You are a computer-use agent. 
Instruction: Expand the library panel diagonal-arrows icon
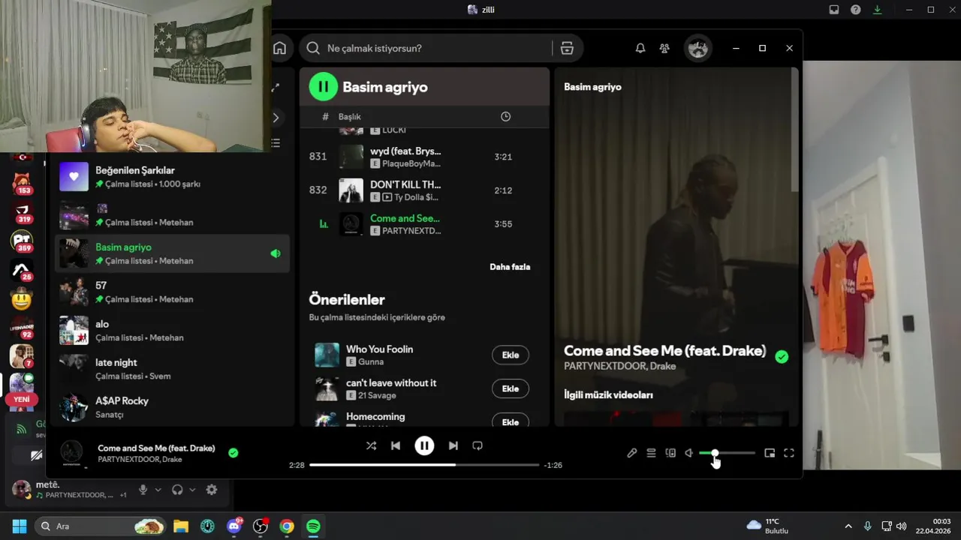[x=276, y=88]
